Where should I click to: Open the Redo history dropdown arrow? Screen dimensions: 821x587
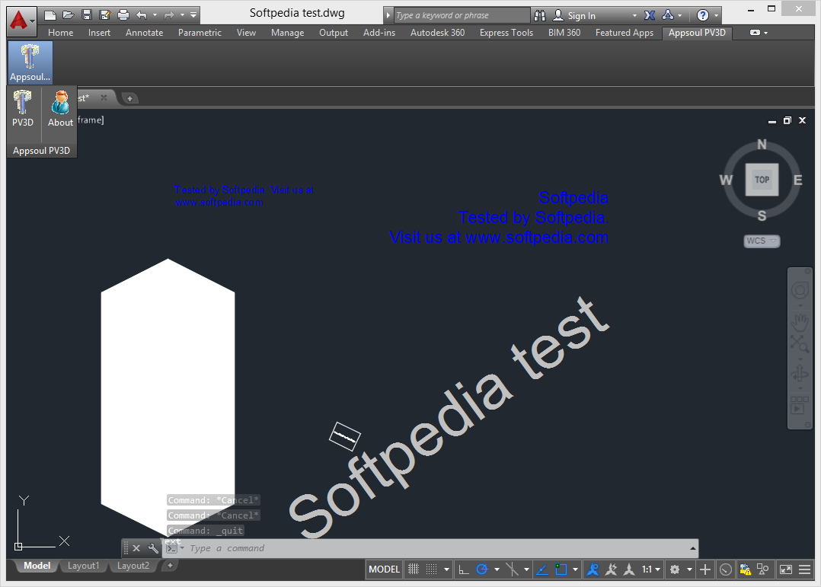[x=182, y=15]
